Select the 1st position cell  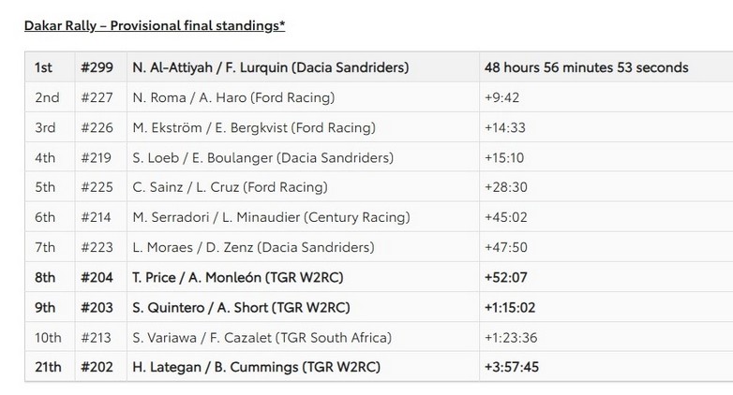pyautogui.click(x=44, y=67)
